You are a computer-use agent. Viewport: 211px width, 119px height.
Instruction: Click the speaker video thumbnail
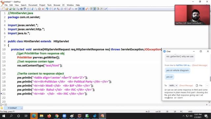(x=192, y=15)
